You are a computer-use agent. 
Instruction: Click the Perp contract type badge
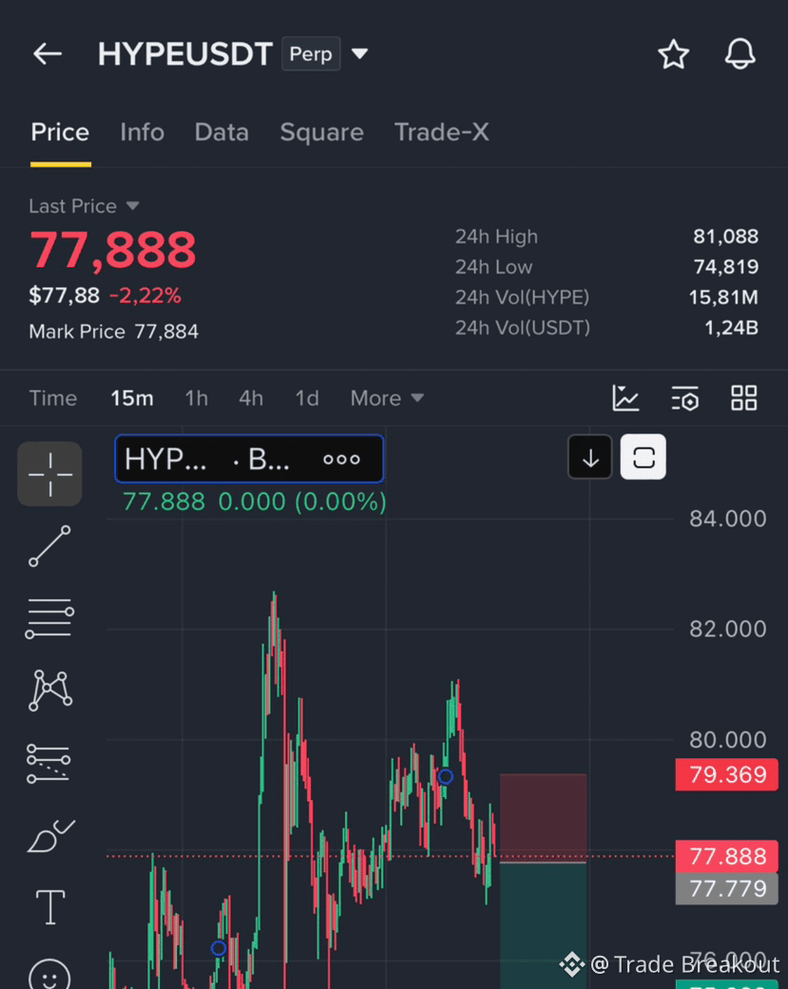pyautogui.click(x=311, y=54)
